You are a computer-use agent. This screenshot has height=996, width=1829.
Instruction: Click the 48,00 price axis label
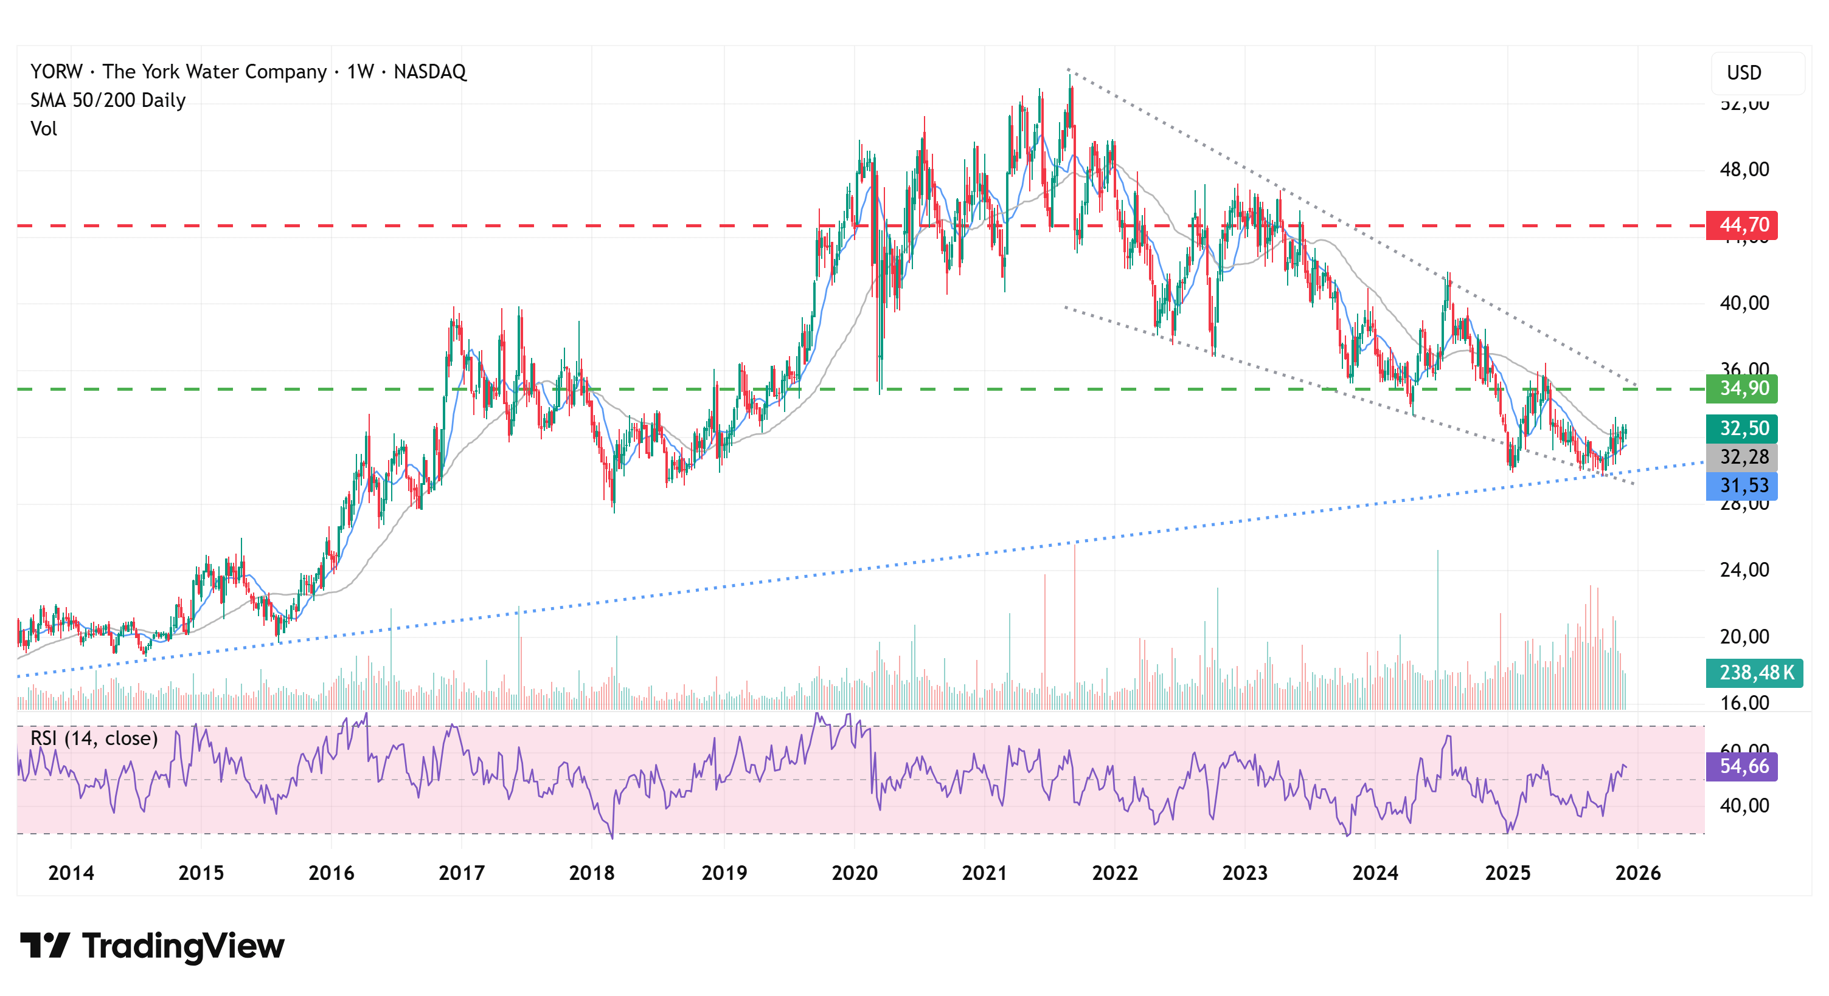click(1744, 170)
